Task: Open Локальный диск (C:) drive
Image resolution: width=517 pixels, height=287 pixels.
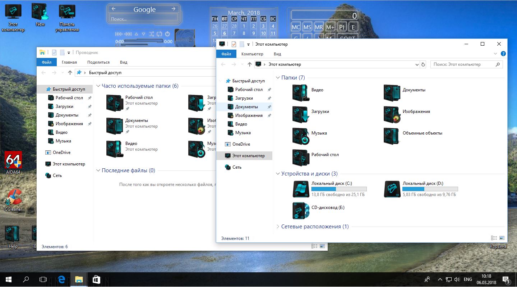Action: [x=301, y=189]
